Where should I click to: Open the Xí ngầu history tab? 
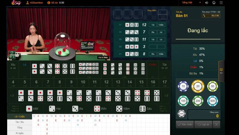[x=20, y=133]
